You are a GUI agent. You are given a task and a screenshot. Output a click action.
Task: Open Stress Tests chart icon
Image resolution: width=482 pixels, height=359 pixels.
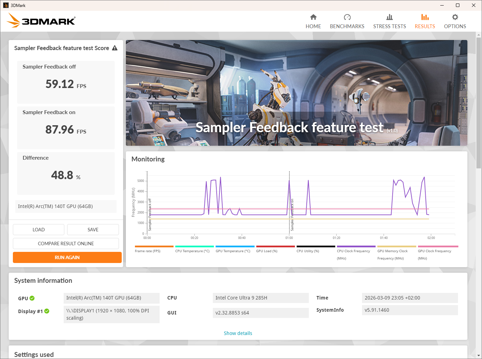pos(389,17)
